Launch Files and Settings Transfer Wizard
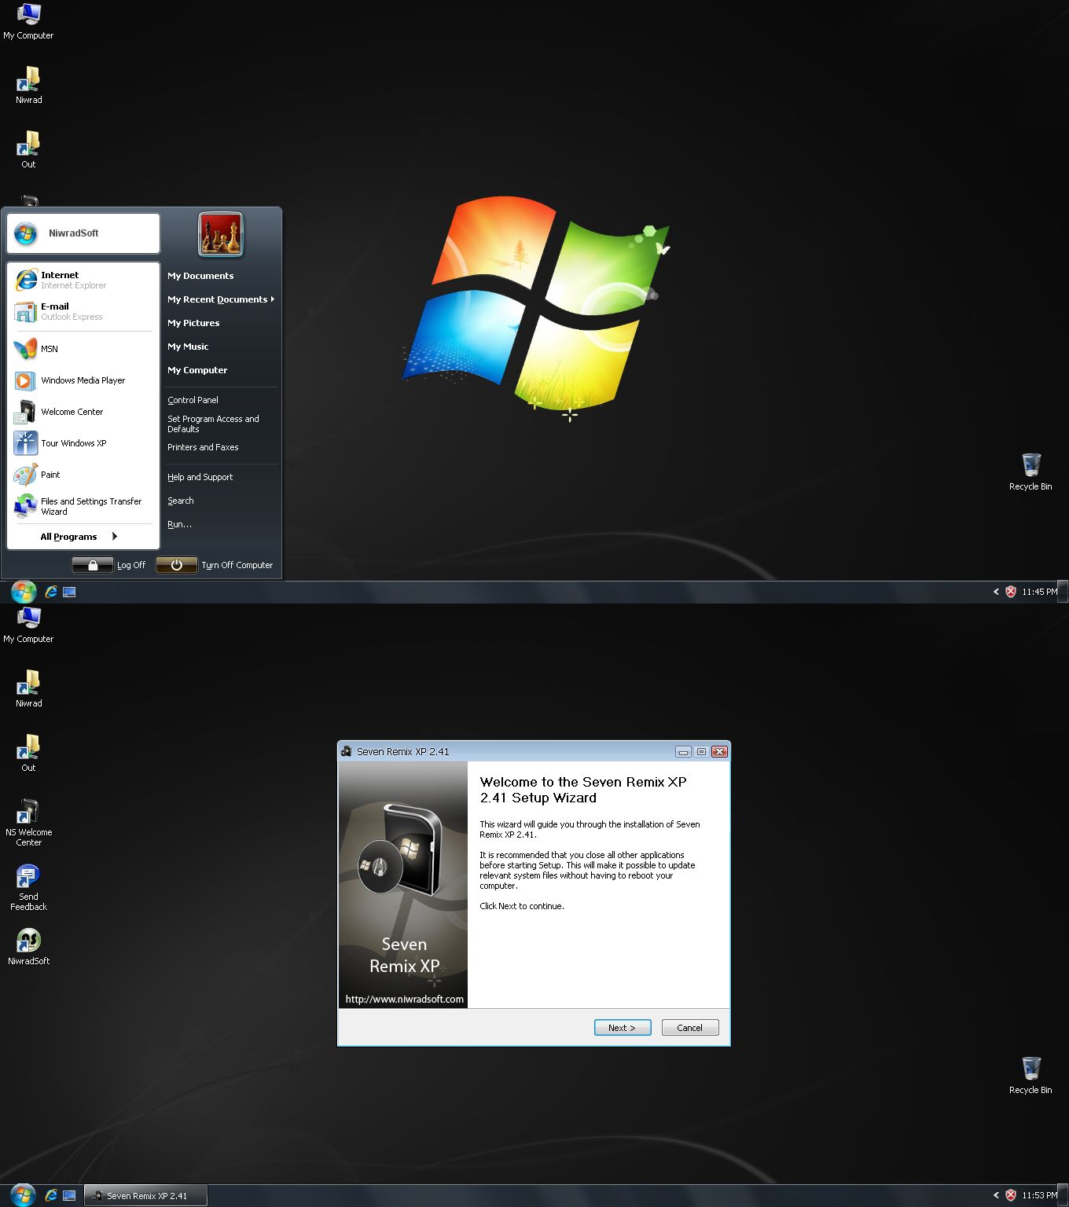The height and width of the screenshot is (1207, 1069). (x=83, y=506)
